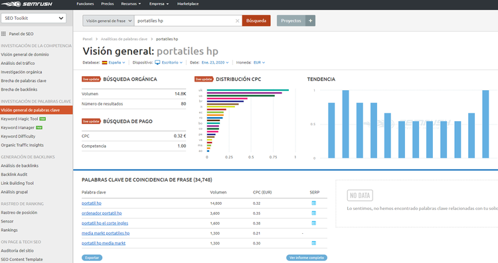Viewport: 498px width, 263px height.
Task: Open portatil hp media markt link
Action: (104, 243)
